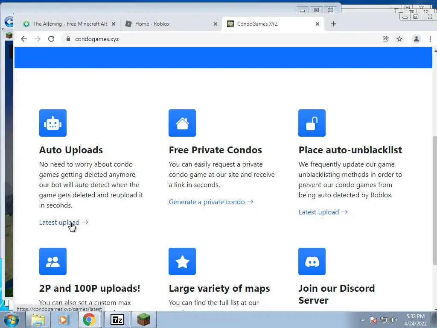Close the The Altening tab
The width and height of the screenshot is (437, 328).
point(114,24)
